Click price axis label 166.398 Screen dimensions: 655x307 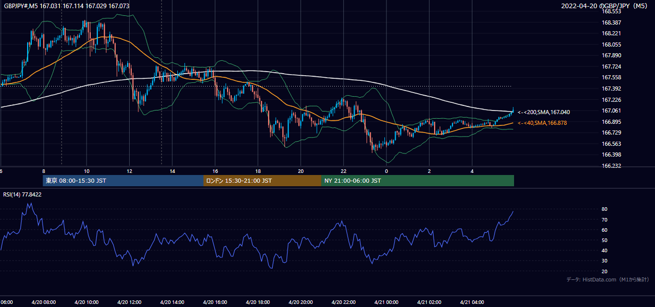click(x=611, y=155)
